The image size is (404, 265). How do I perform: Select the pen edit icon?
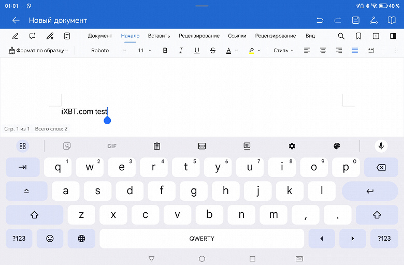coord(16,36)
